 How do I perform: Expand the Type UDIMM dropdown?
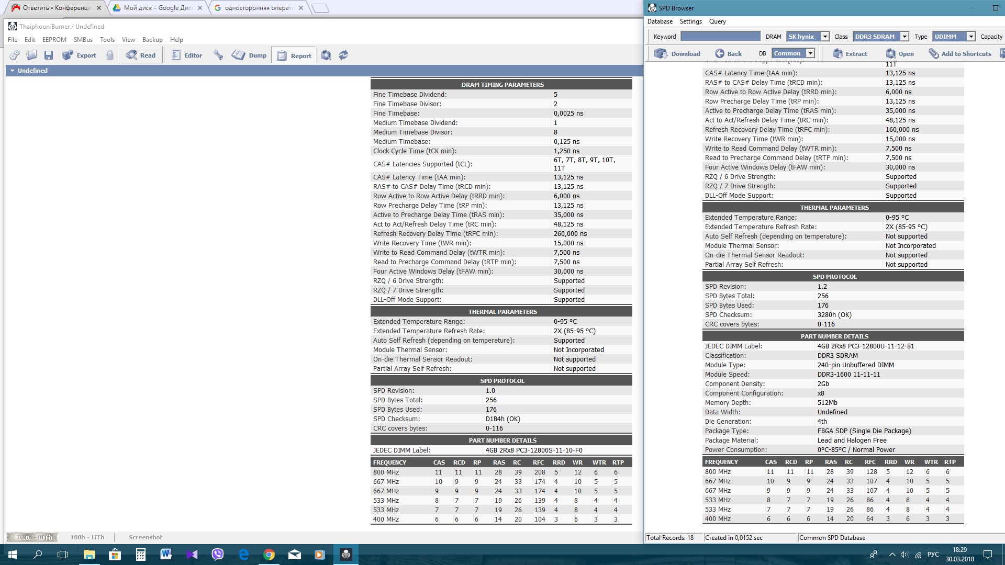click(971, 37)
